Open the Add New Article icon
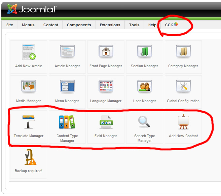The width and height of the screenshot is (221, 196). (x=29, y=52)
